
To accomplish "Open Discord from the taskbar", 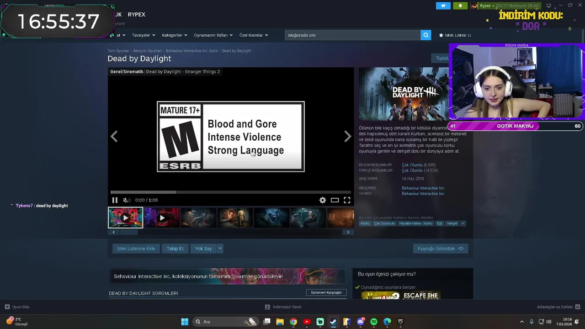I will tap(361, 322).
